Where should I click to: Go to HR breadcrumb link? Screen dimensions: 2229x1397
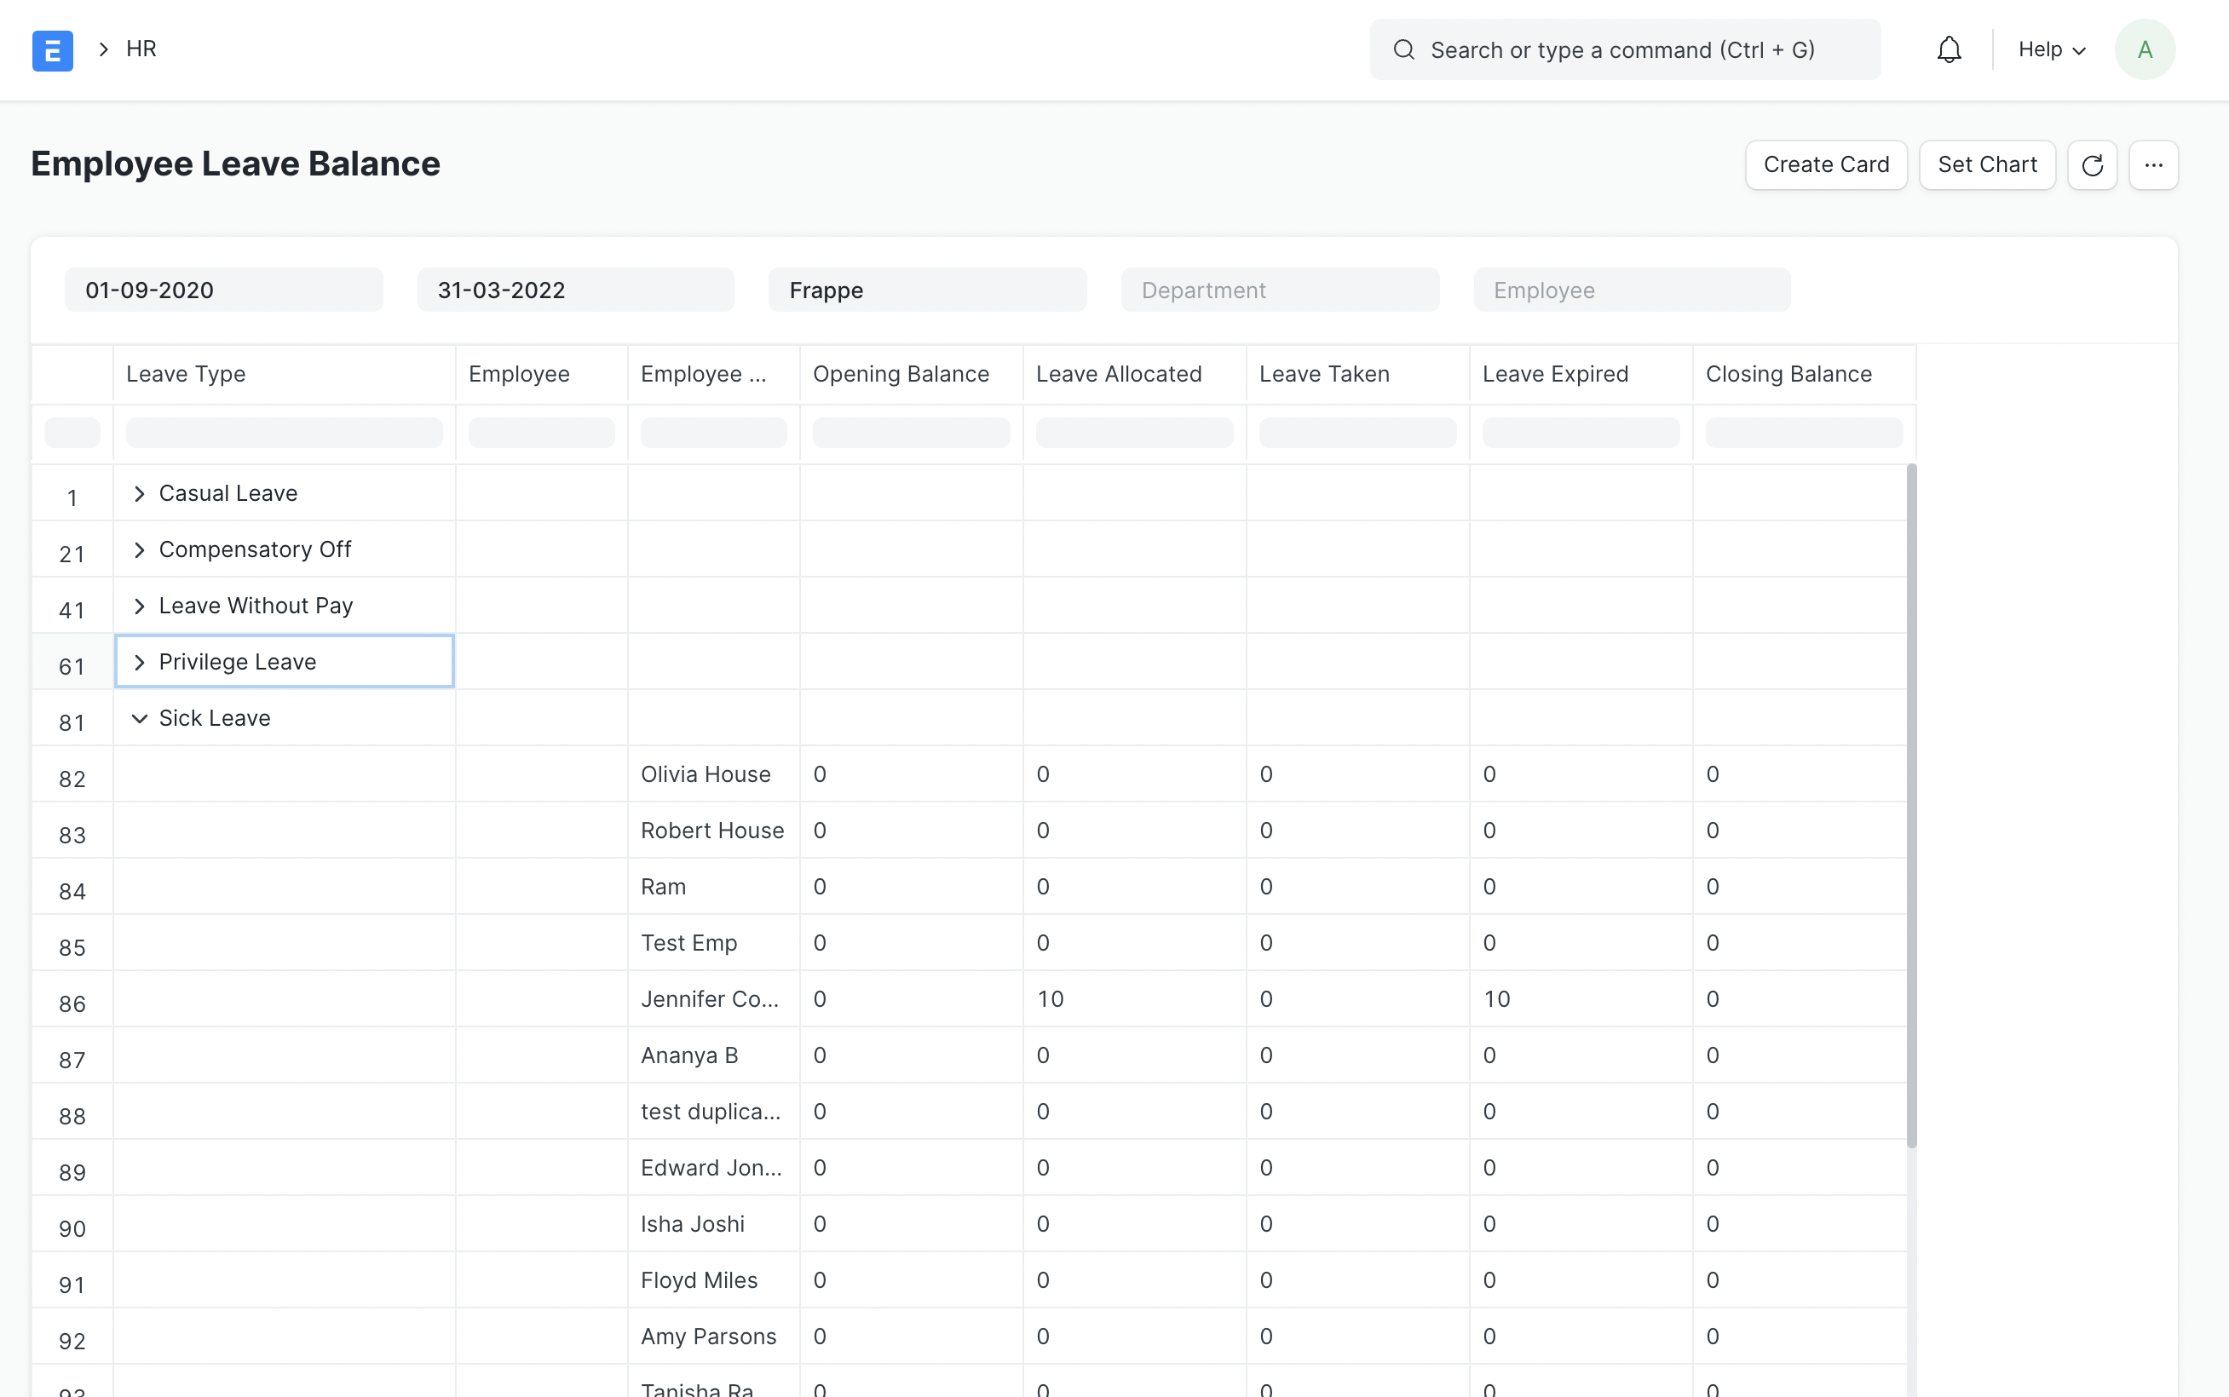click(141, 49)
